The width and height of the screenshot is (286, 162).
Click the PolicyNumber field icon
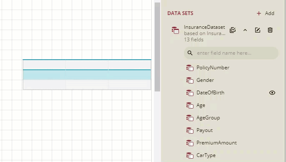coord(190,68)
